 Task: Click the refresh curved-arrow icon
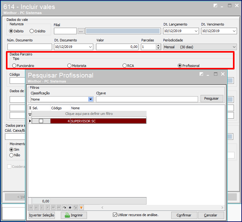coord(65,208)
